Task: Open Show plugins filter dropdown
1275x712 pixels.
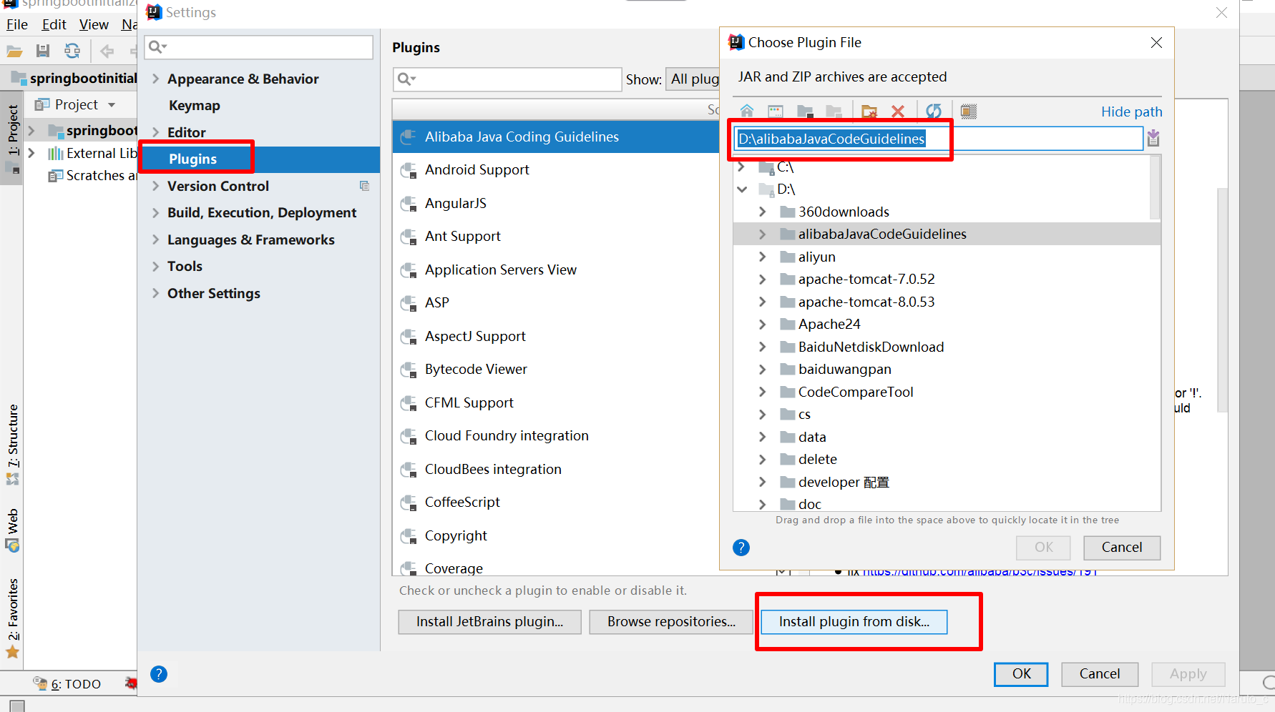Action: point(693,79)
